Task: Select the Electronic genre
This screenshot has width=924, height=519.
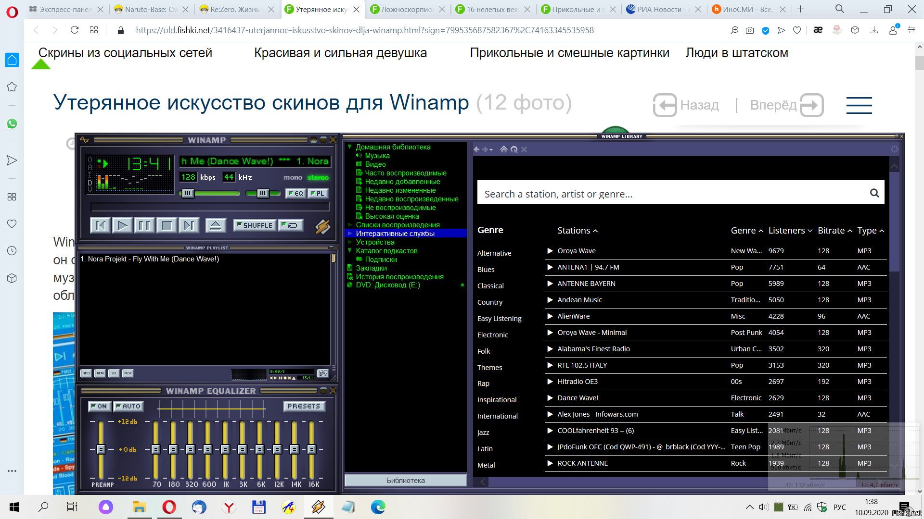Action: 492,335
